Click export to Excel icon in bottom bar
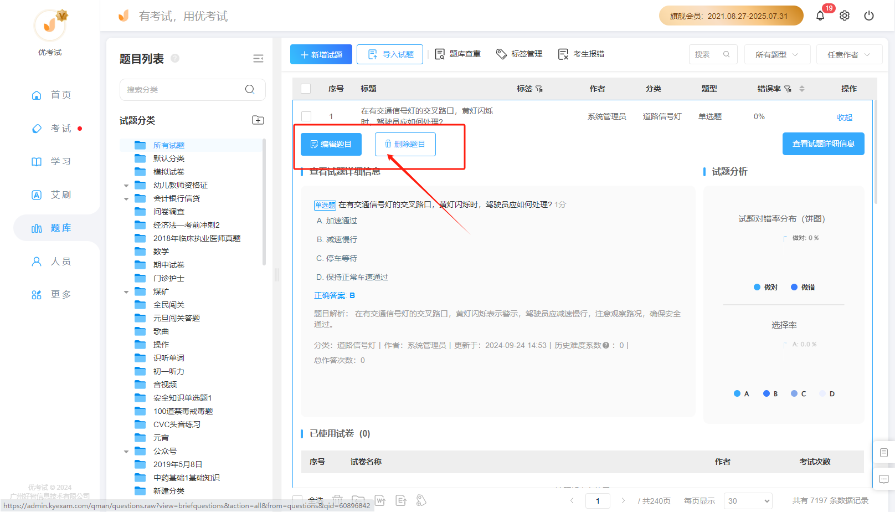Image resolution: width=895 pixels, height=512 pixels. click(x=401, y=500)
